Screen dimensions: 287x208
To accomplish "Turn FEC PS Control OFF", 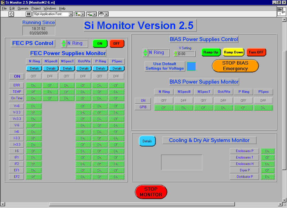I will [117, 43].
